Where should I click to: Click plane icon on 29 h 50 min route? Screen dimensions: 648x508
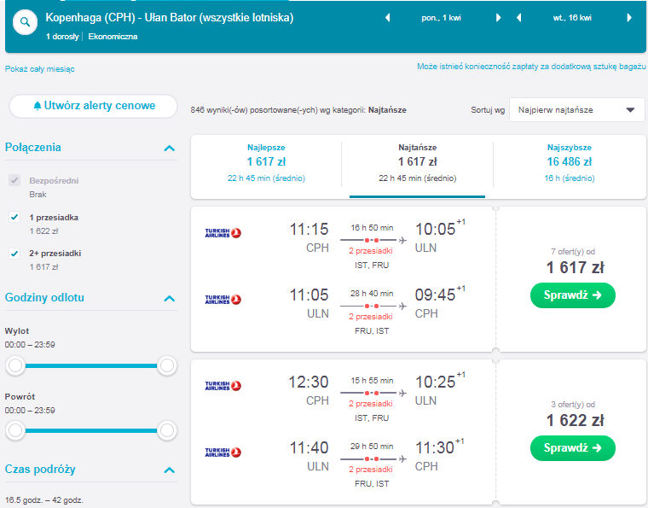402,458
